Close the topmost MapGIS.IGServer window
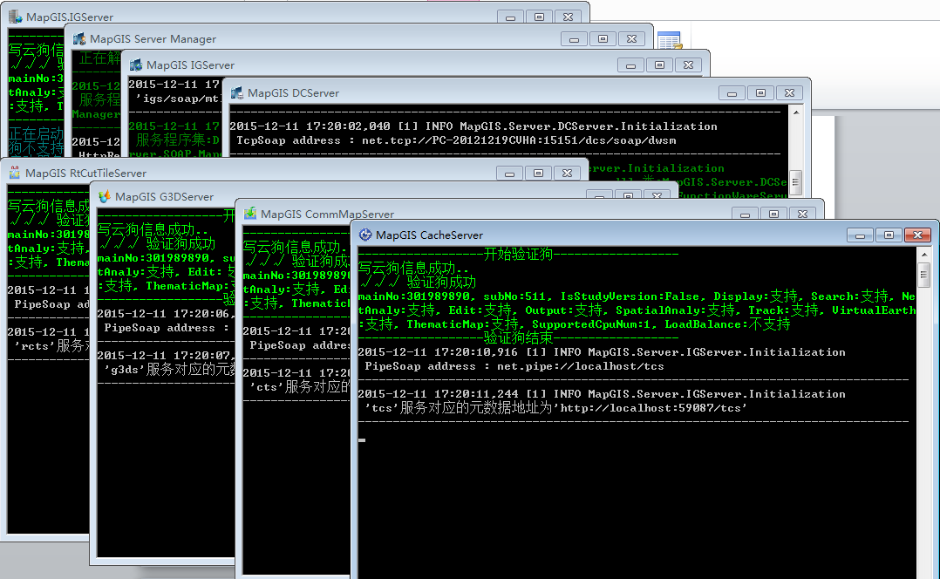This screenshot has width=940, height=579. [569, 17]
